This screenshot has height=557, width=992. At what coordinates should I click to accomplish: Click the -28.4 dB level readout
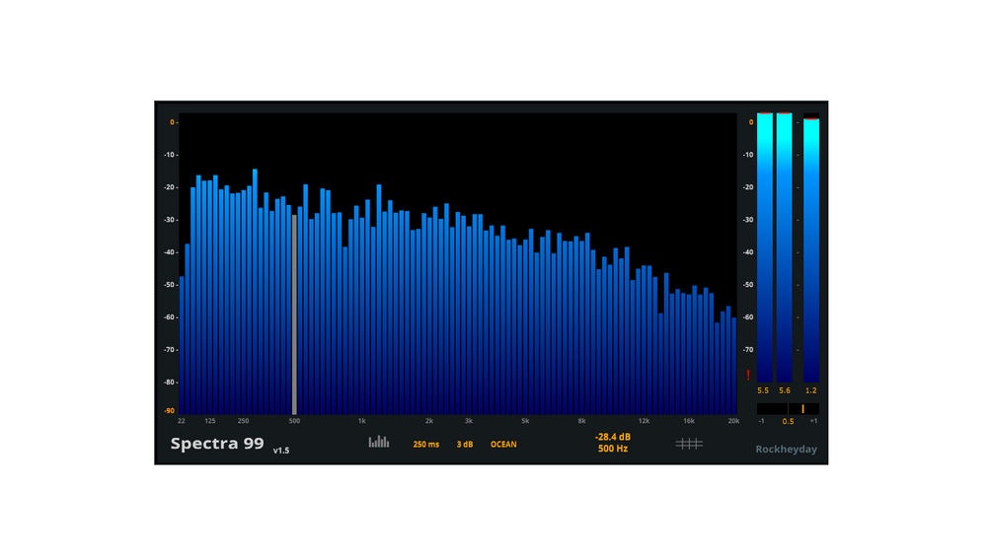612,437
